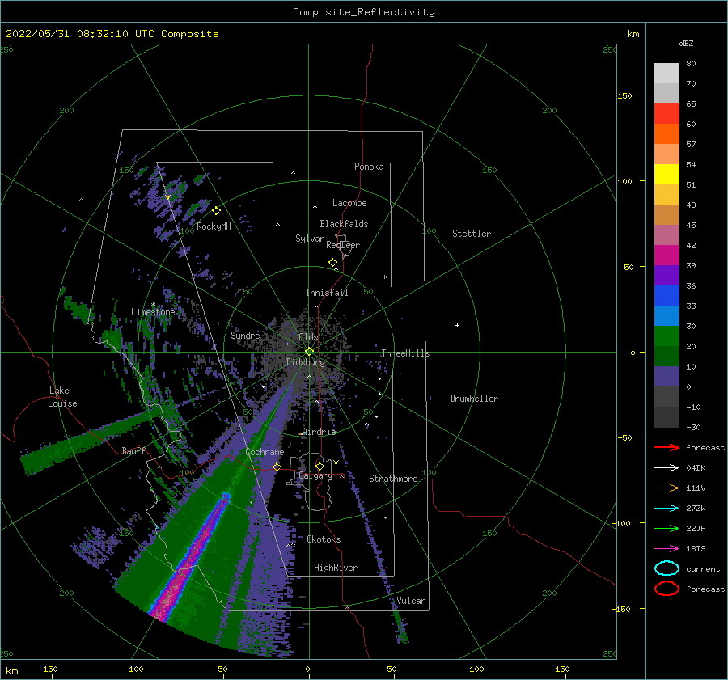Click the white 04DK arrow legend icon

point(667,467)
